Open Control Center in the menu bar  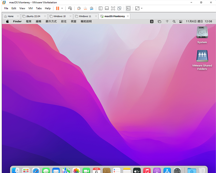(181, 21)
